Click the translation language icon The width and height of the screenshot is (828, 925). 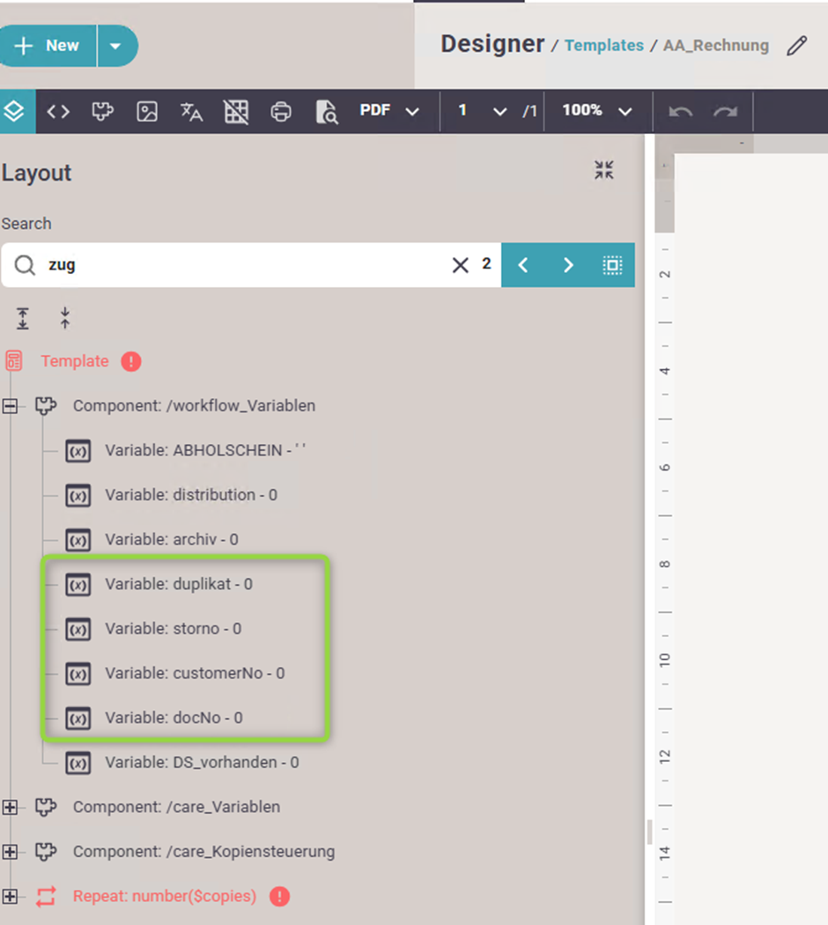(191, 112)
